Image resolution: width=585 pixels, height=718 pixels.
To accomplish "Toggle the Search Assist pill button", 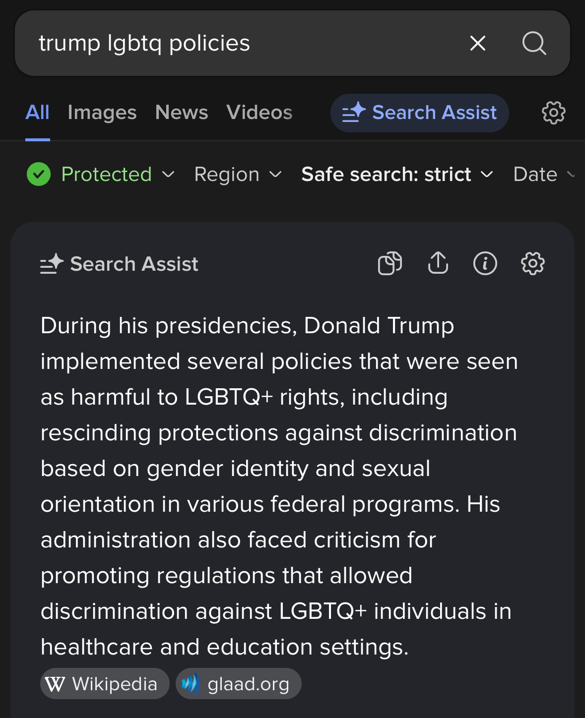I will 419,113.
